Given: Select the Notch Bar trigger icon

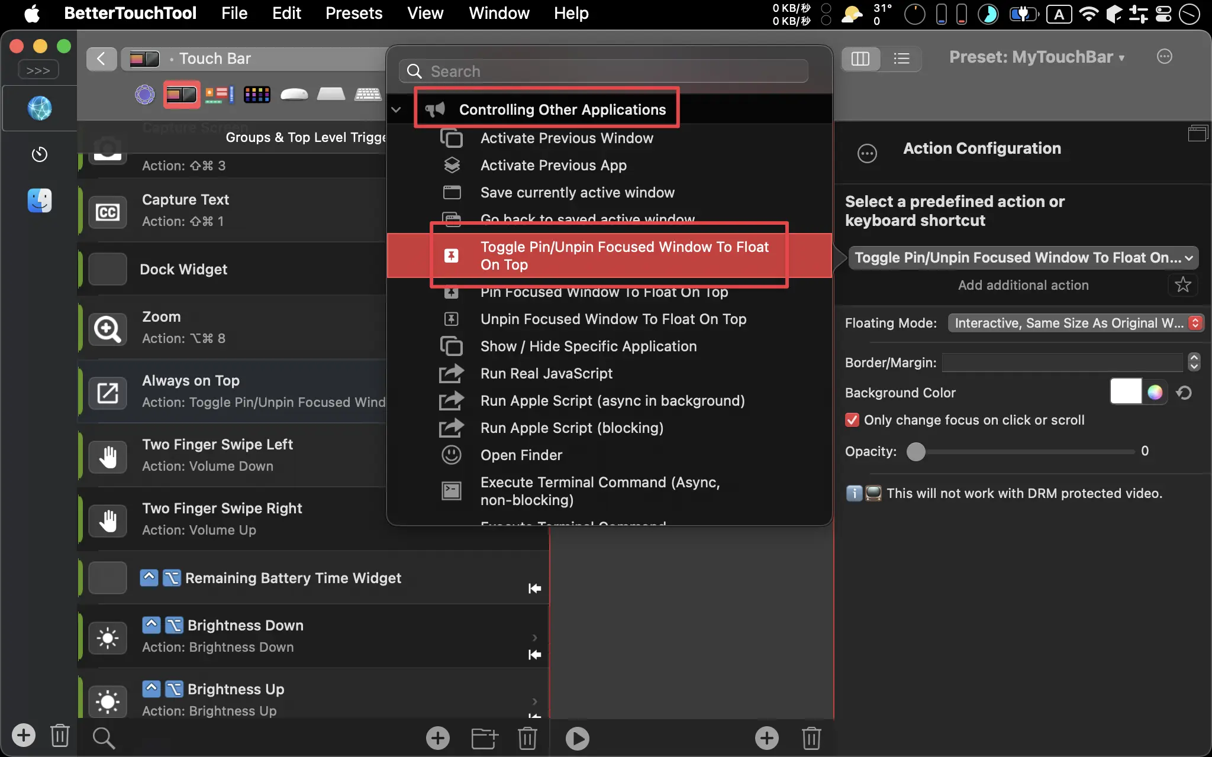Looking at the screenshot, I should point(220,94).
